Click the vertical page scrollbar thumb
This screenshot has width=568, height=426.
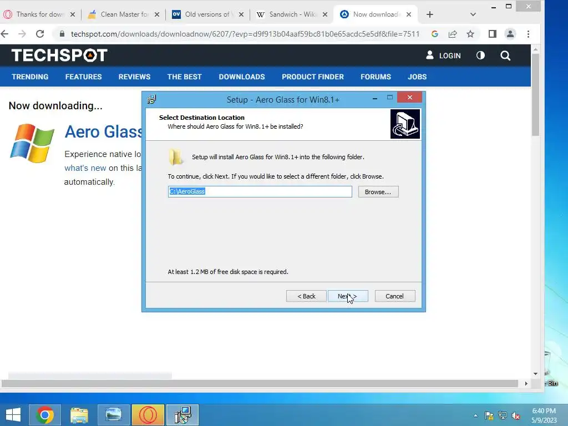click(x=535, y=94)
